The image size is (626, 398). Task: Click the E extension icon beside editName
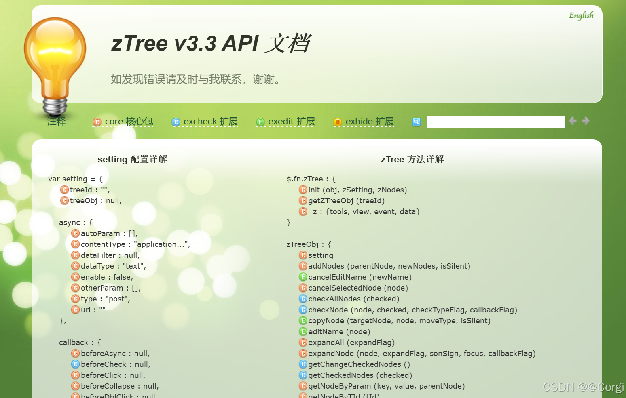(x=303, y=331)
